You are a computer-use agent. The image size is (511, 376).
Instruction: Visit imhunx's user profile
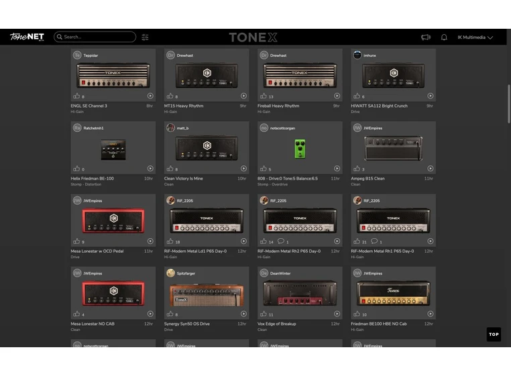(370, 56)
